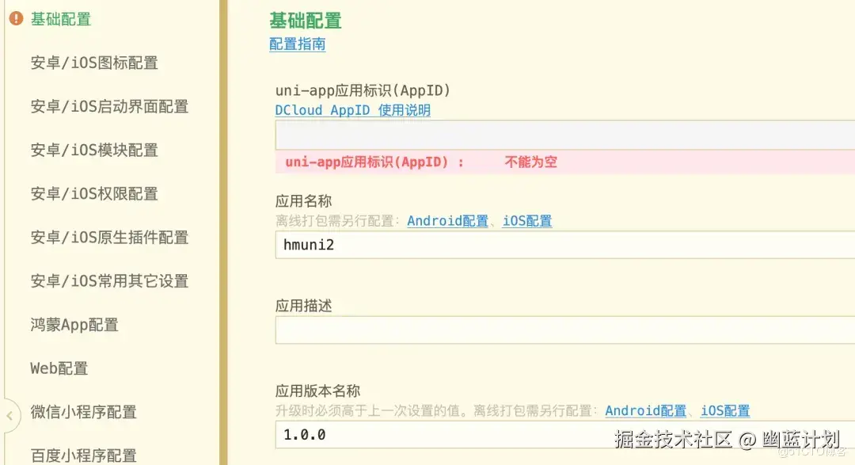Click iOS配置 link below 应用版本名称
This screenshot has height=465, width=855.
click(725, 410)
